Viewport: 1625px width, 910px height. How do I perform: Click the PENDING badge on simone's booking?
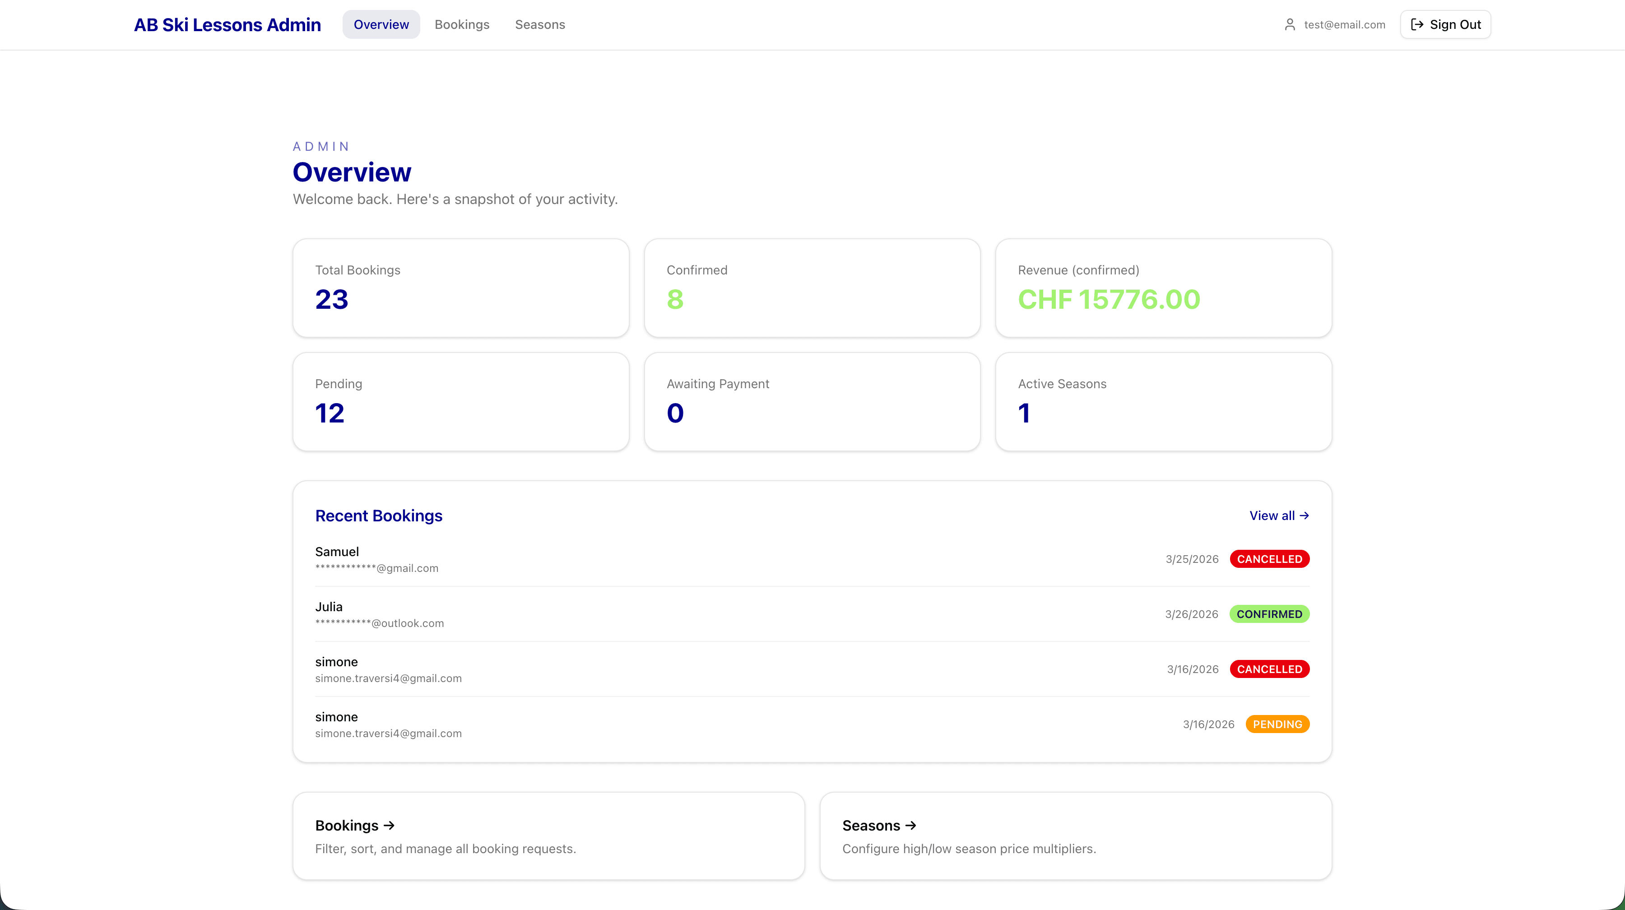(1277, 724)
